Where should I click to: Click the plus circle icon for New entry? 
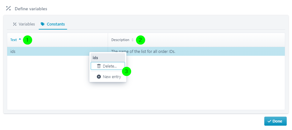tap(99, 77)
